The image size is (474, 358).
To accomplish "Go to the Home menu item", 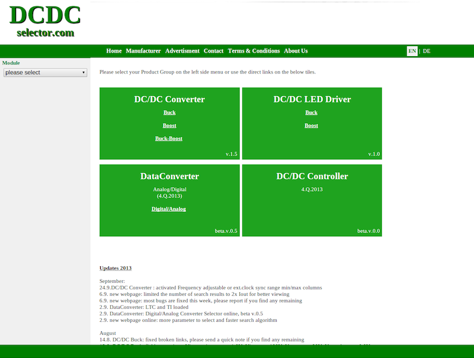I will pos(114,51).
